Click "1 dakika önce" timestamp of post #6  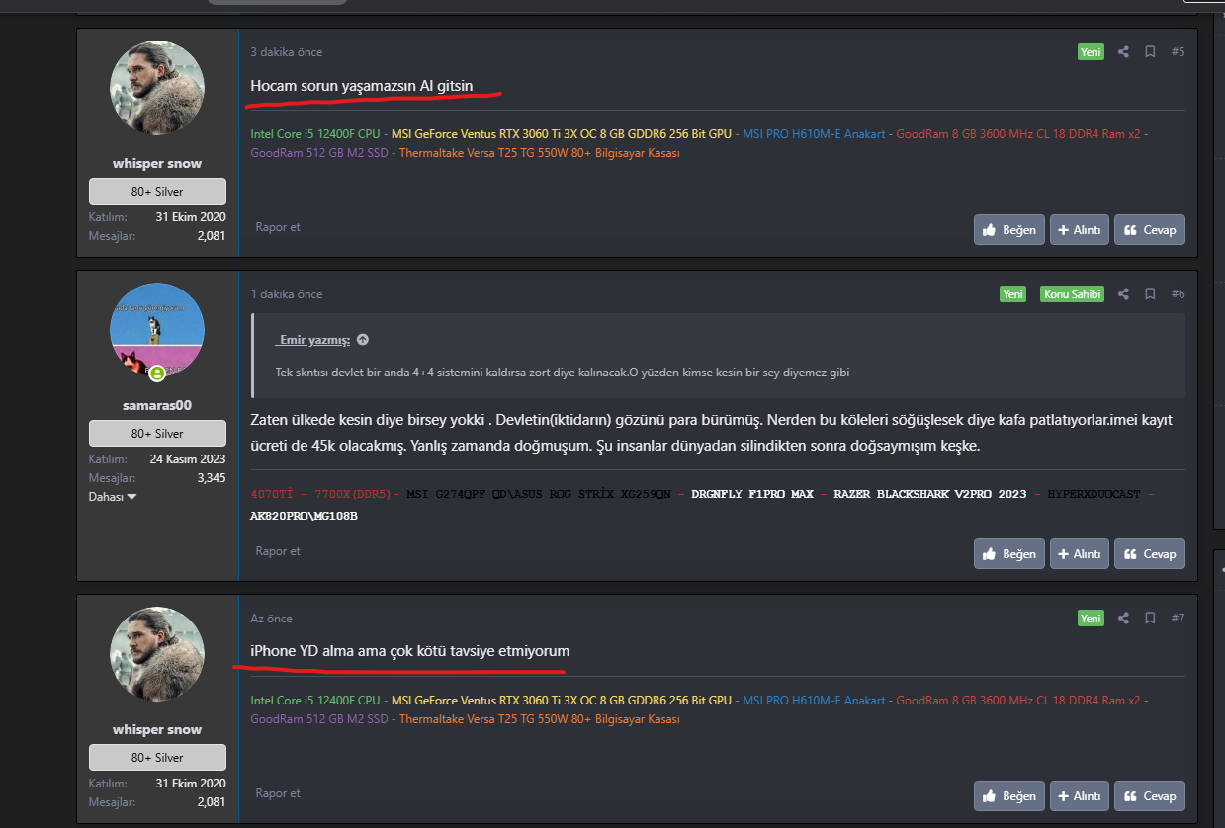point(287,294)
